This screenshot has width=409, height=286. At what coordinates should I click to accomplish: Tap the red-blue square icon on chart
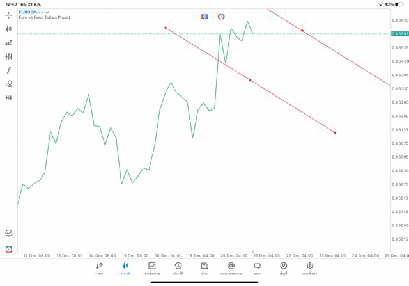(204, 16)
